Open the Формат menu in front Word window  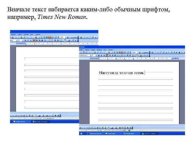click(x=87, y=50)
